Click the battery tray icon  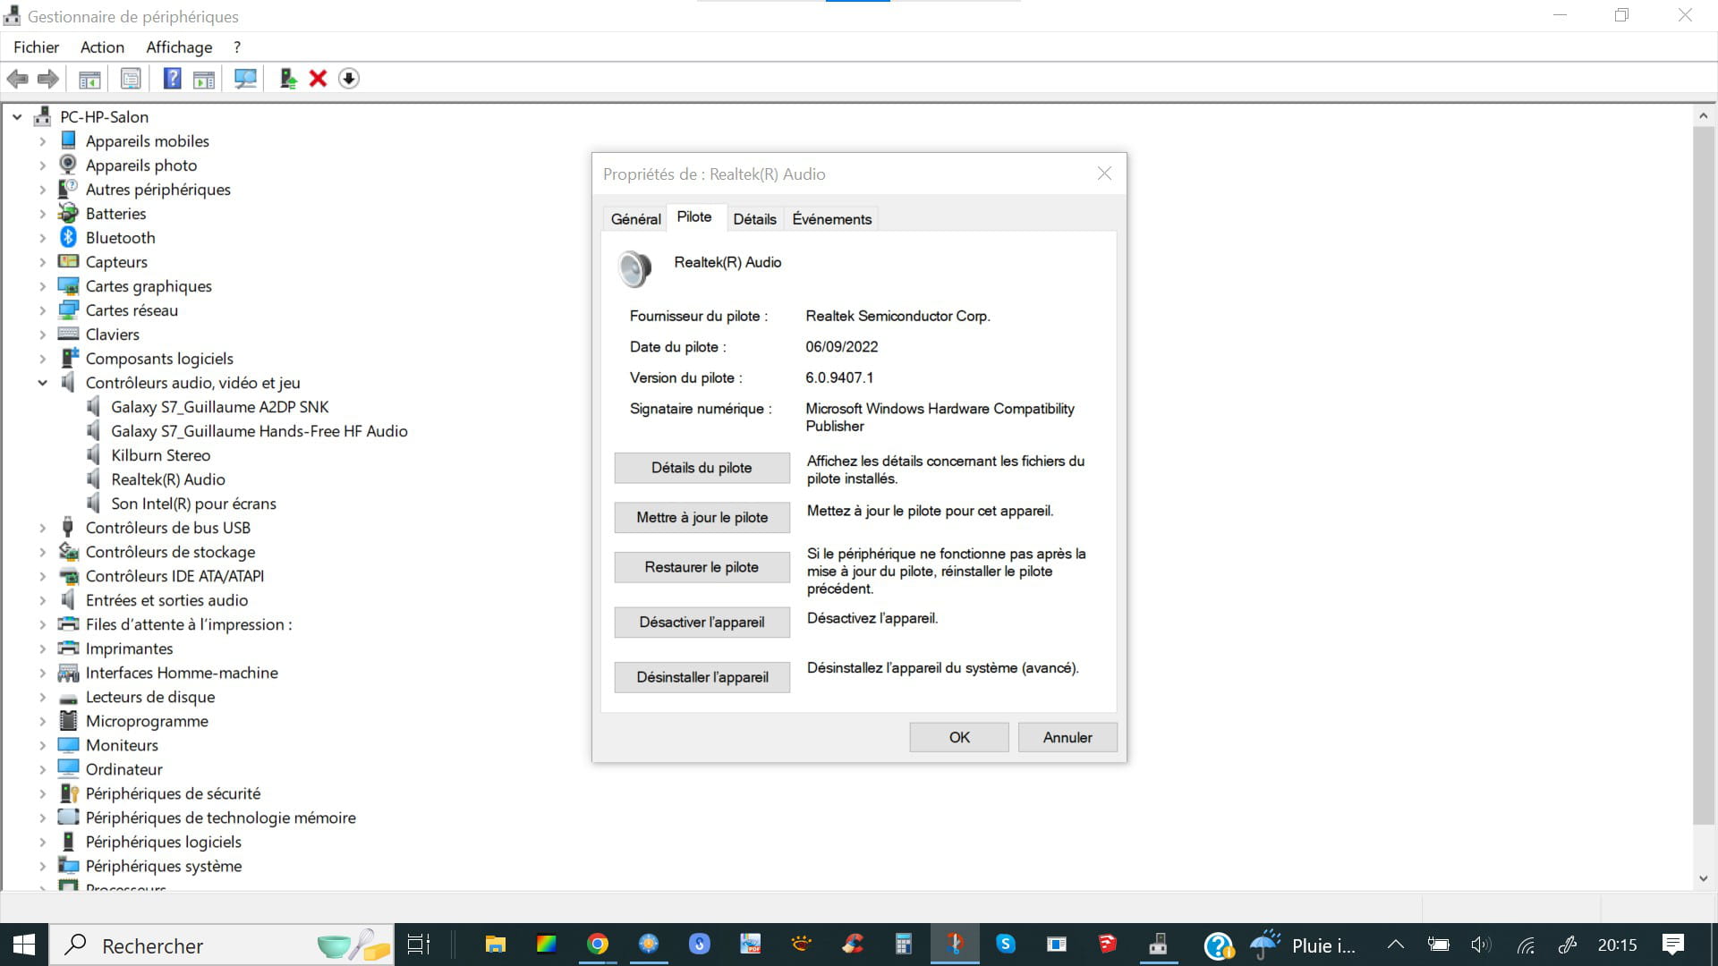coord(1438,945)
